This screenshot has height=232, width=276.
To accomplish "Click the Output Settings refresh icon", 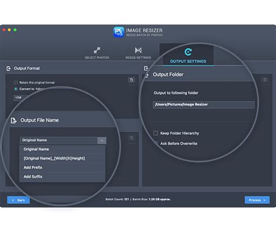I will [x=188, y=52].
